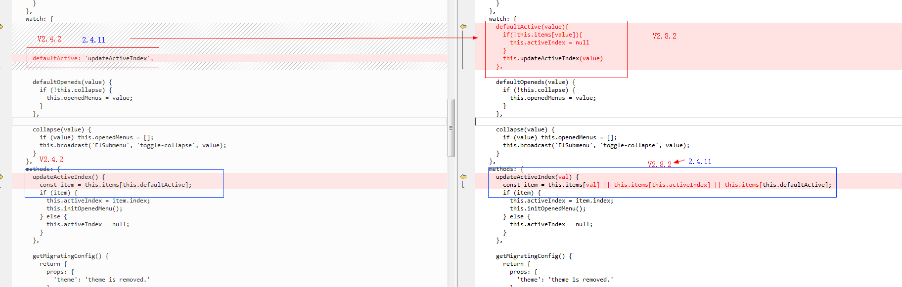
Task: Click "this.activeIndex = item.index;" in left pane
Action: pos(98,201)
